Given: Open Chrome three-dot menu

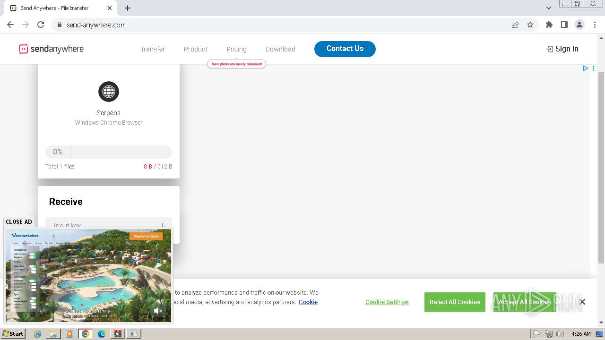Looking at the screenshot, I should [595, 25].
